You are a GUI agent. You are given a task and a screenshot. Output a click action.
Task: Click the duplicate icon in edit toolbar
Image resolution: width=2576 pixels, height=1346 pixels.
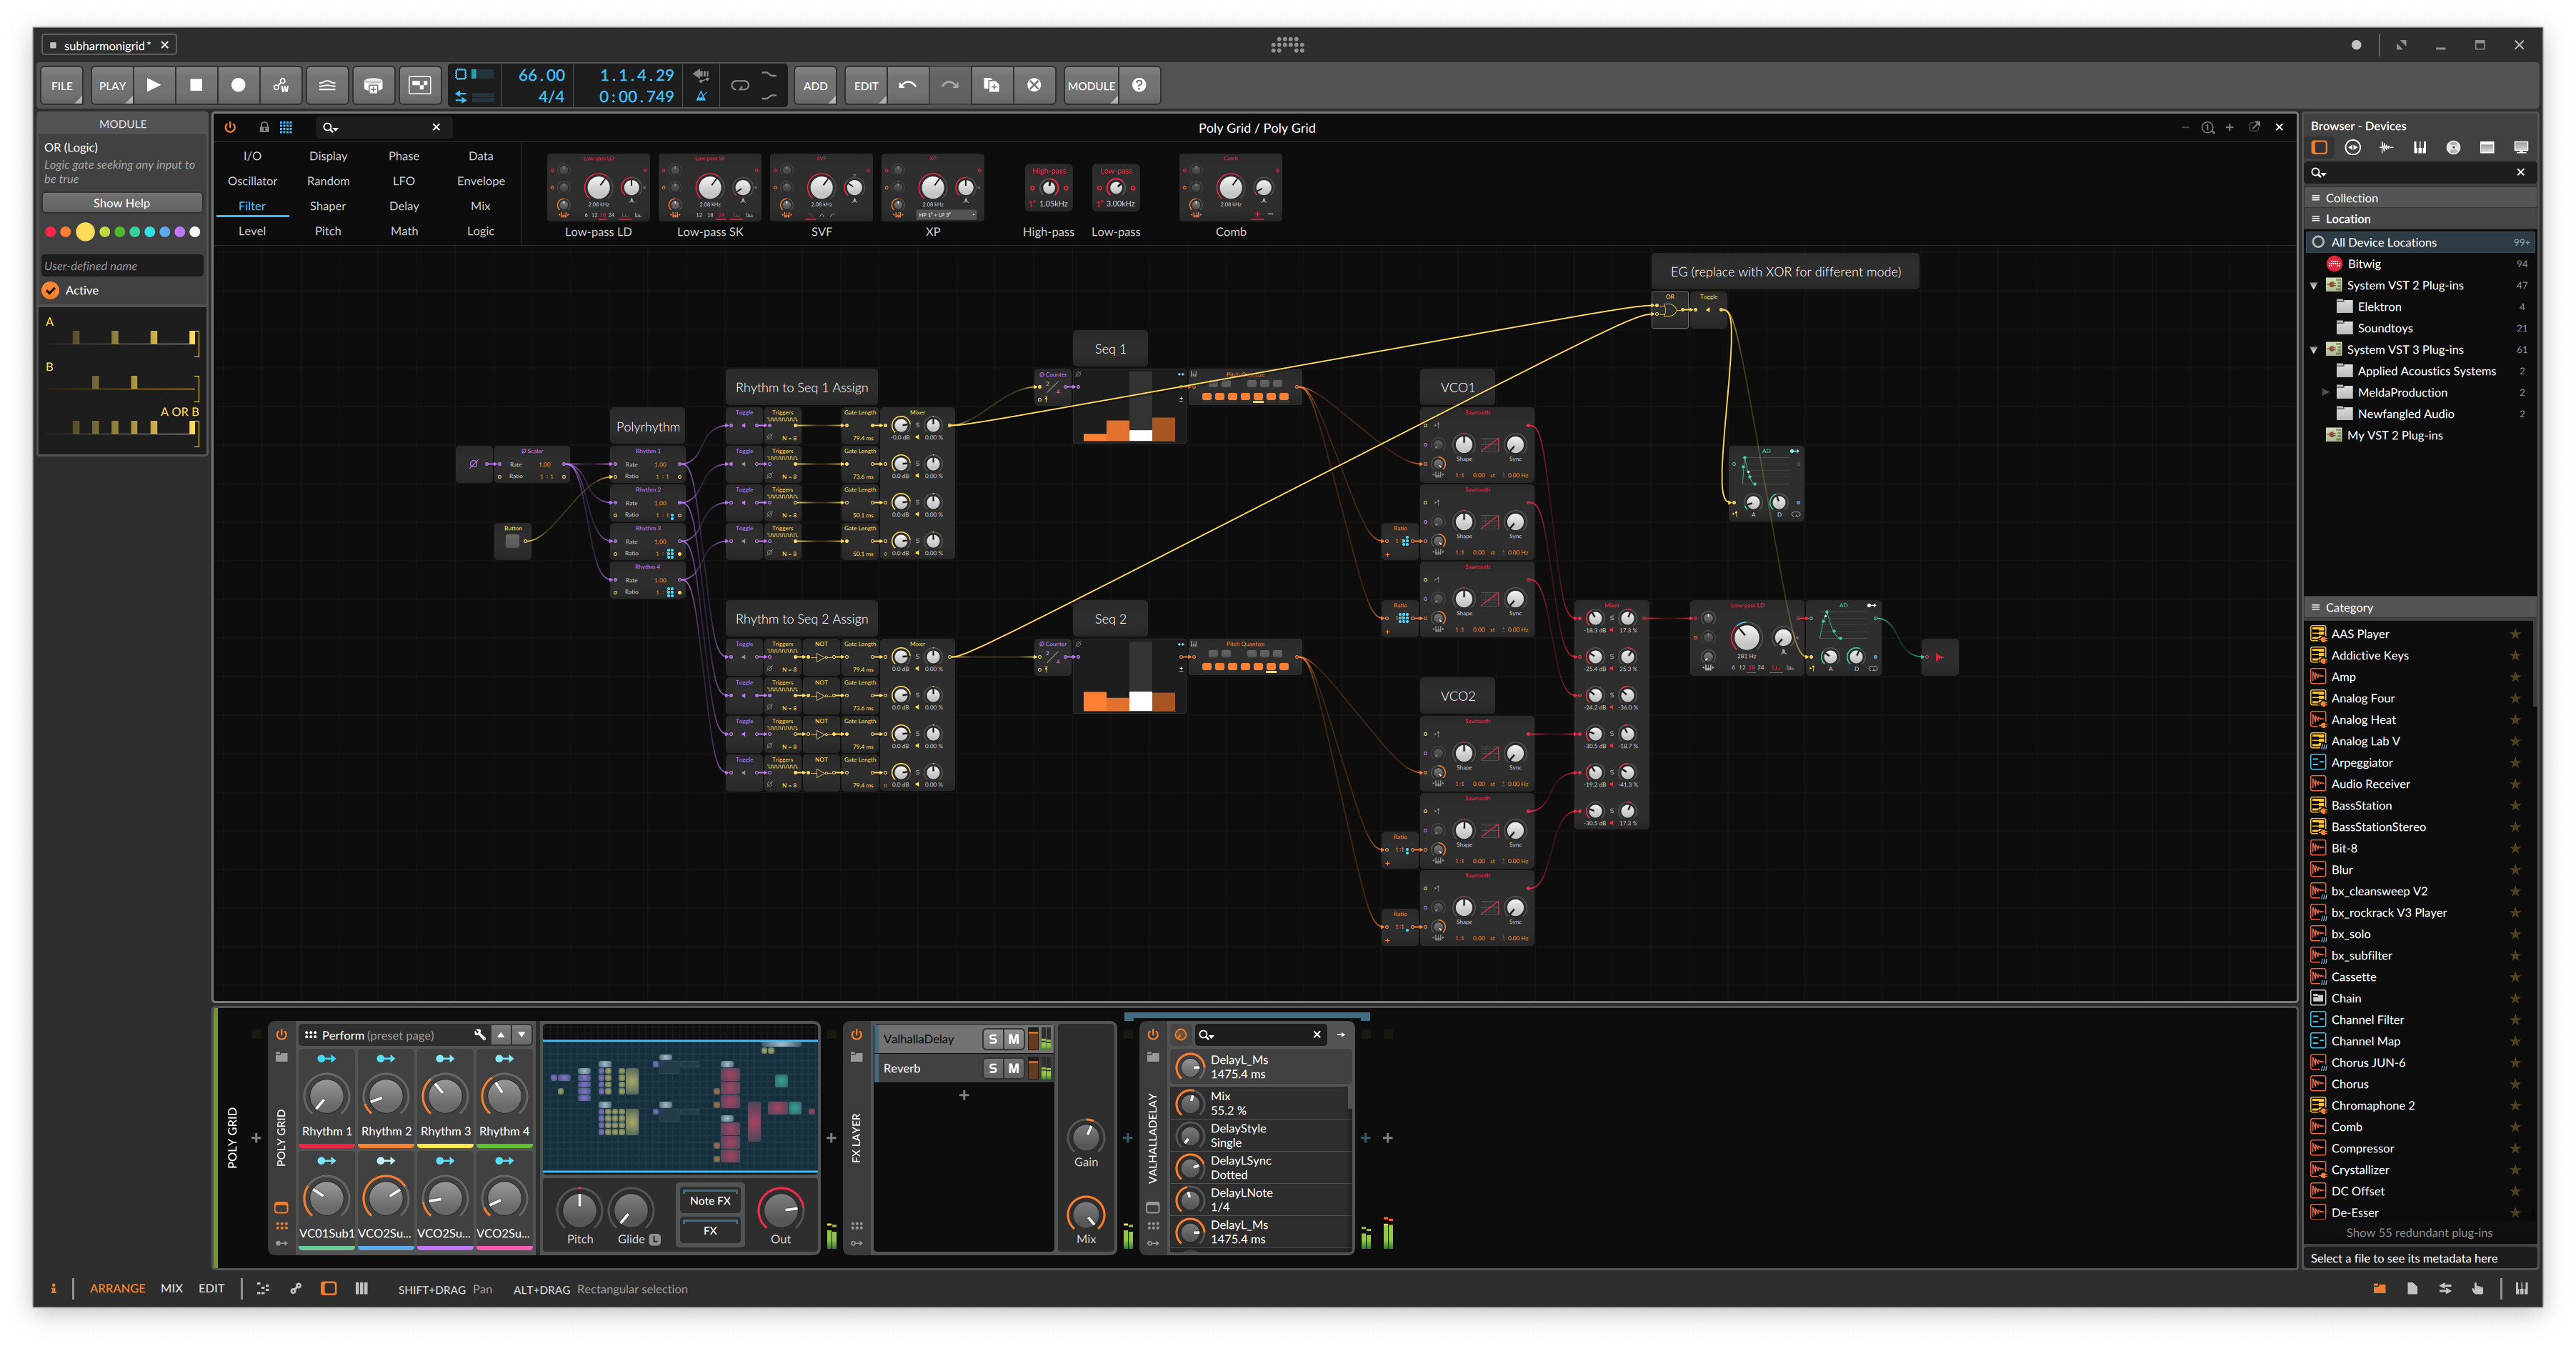point(991,85)
